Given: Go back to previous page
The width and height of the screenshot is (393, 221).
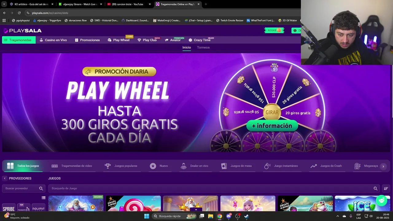Looking at the screenshot, I should 4,13.
